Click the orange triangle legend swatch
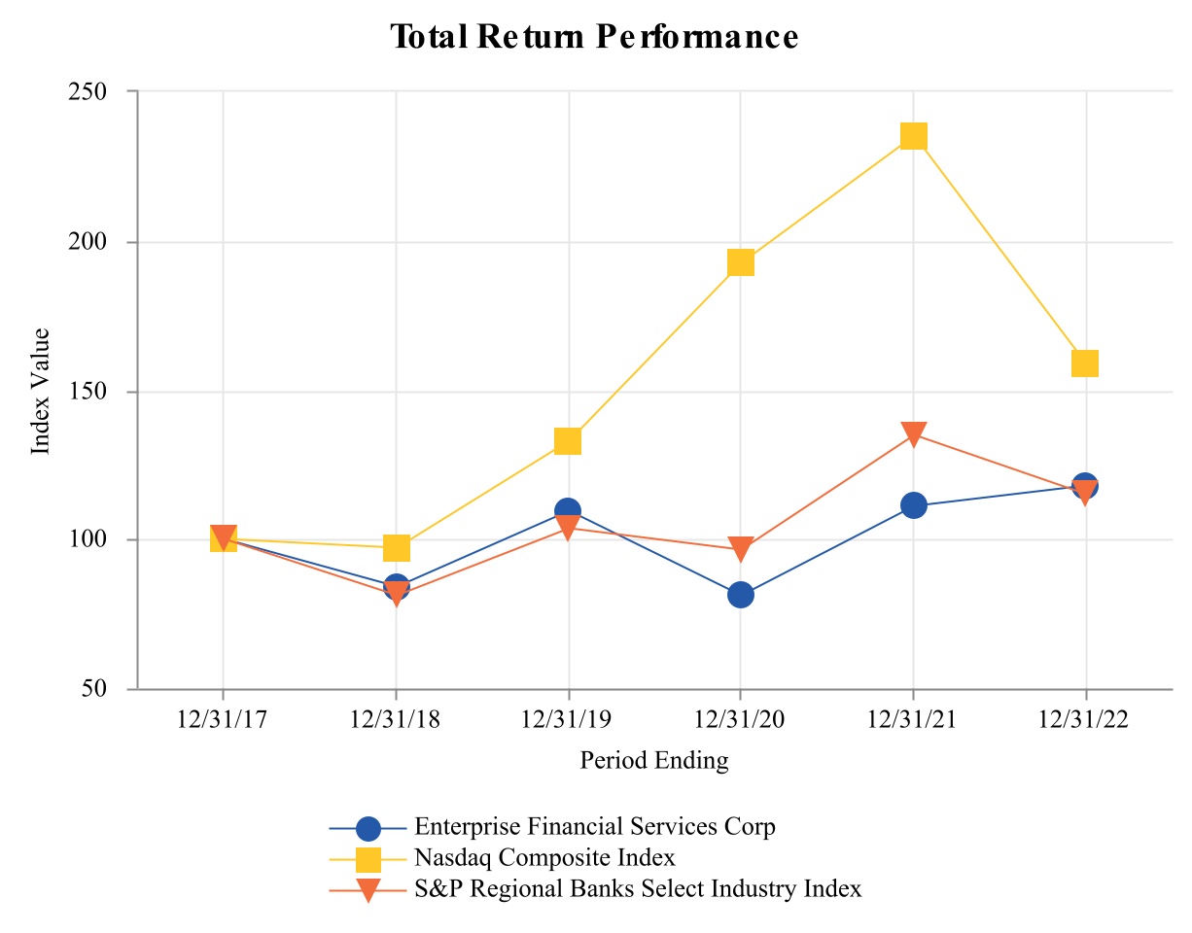This screenshot has width=1192, height=933. coord(368,889)
